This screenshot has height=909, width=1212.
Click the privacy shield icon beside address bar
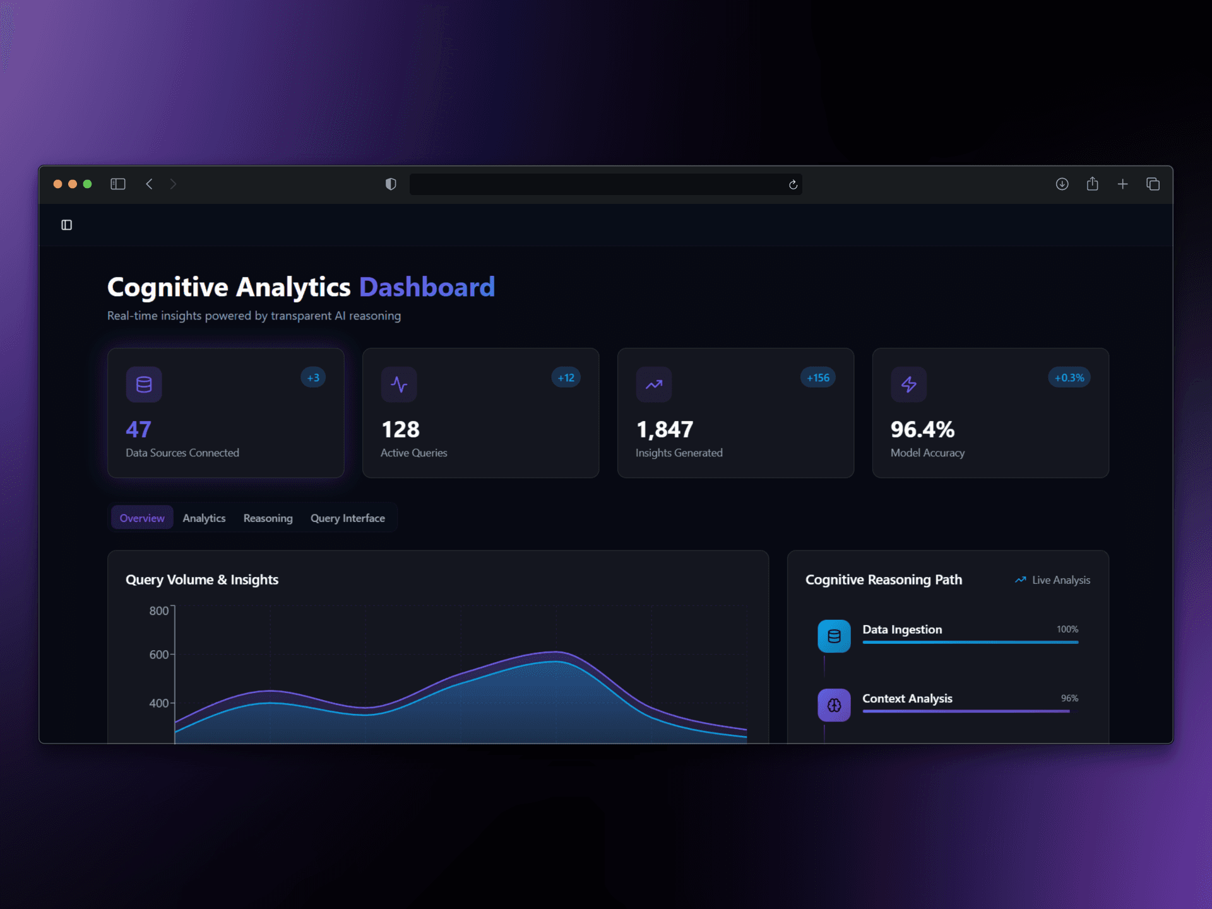391,184
